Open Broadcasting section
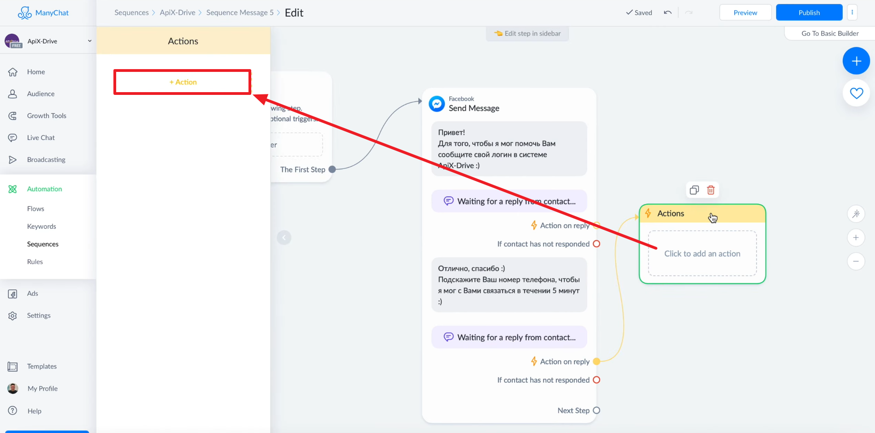The image size is (875, 433). pos(46,159)
